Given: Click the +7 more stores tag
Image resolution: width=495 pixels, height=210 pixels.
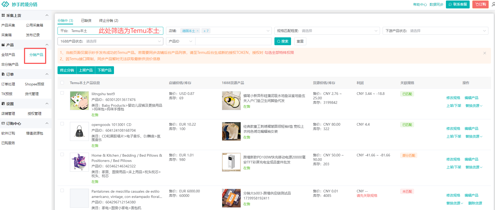Looking at the screenshot, I should pos(206,31).
